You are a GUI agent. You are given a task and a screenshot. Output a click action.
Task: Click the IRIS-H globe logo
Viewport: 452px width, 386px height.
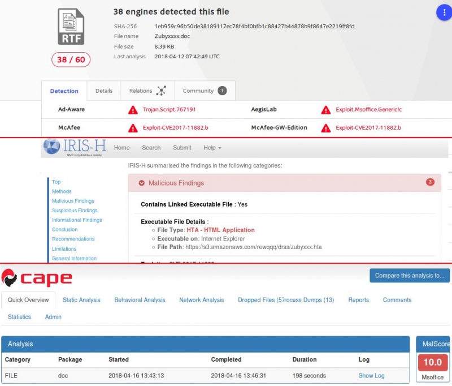pyautogui.click(x=51, y=147)
